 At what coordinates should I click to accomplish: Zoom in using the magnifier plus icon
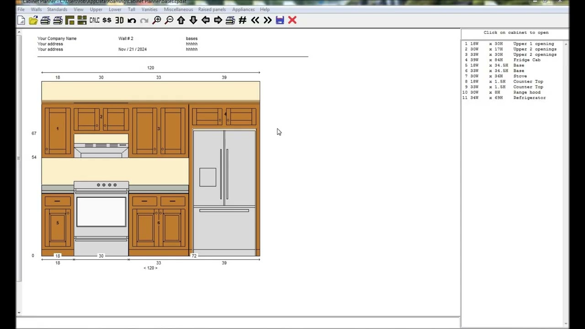[x=157, y=20]
